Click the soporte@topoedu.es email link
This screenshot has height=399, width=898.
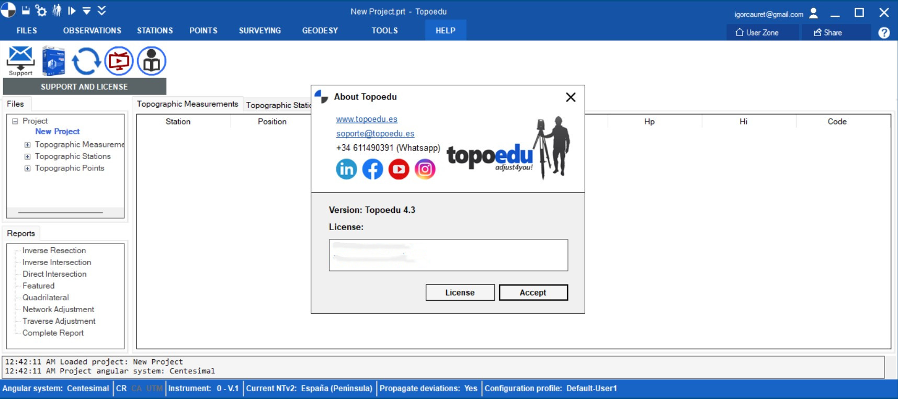375,134
